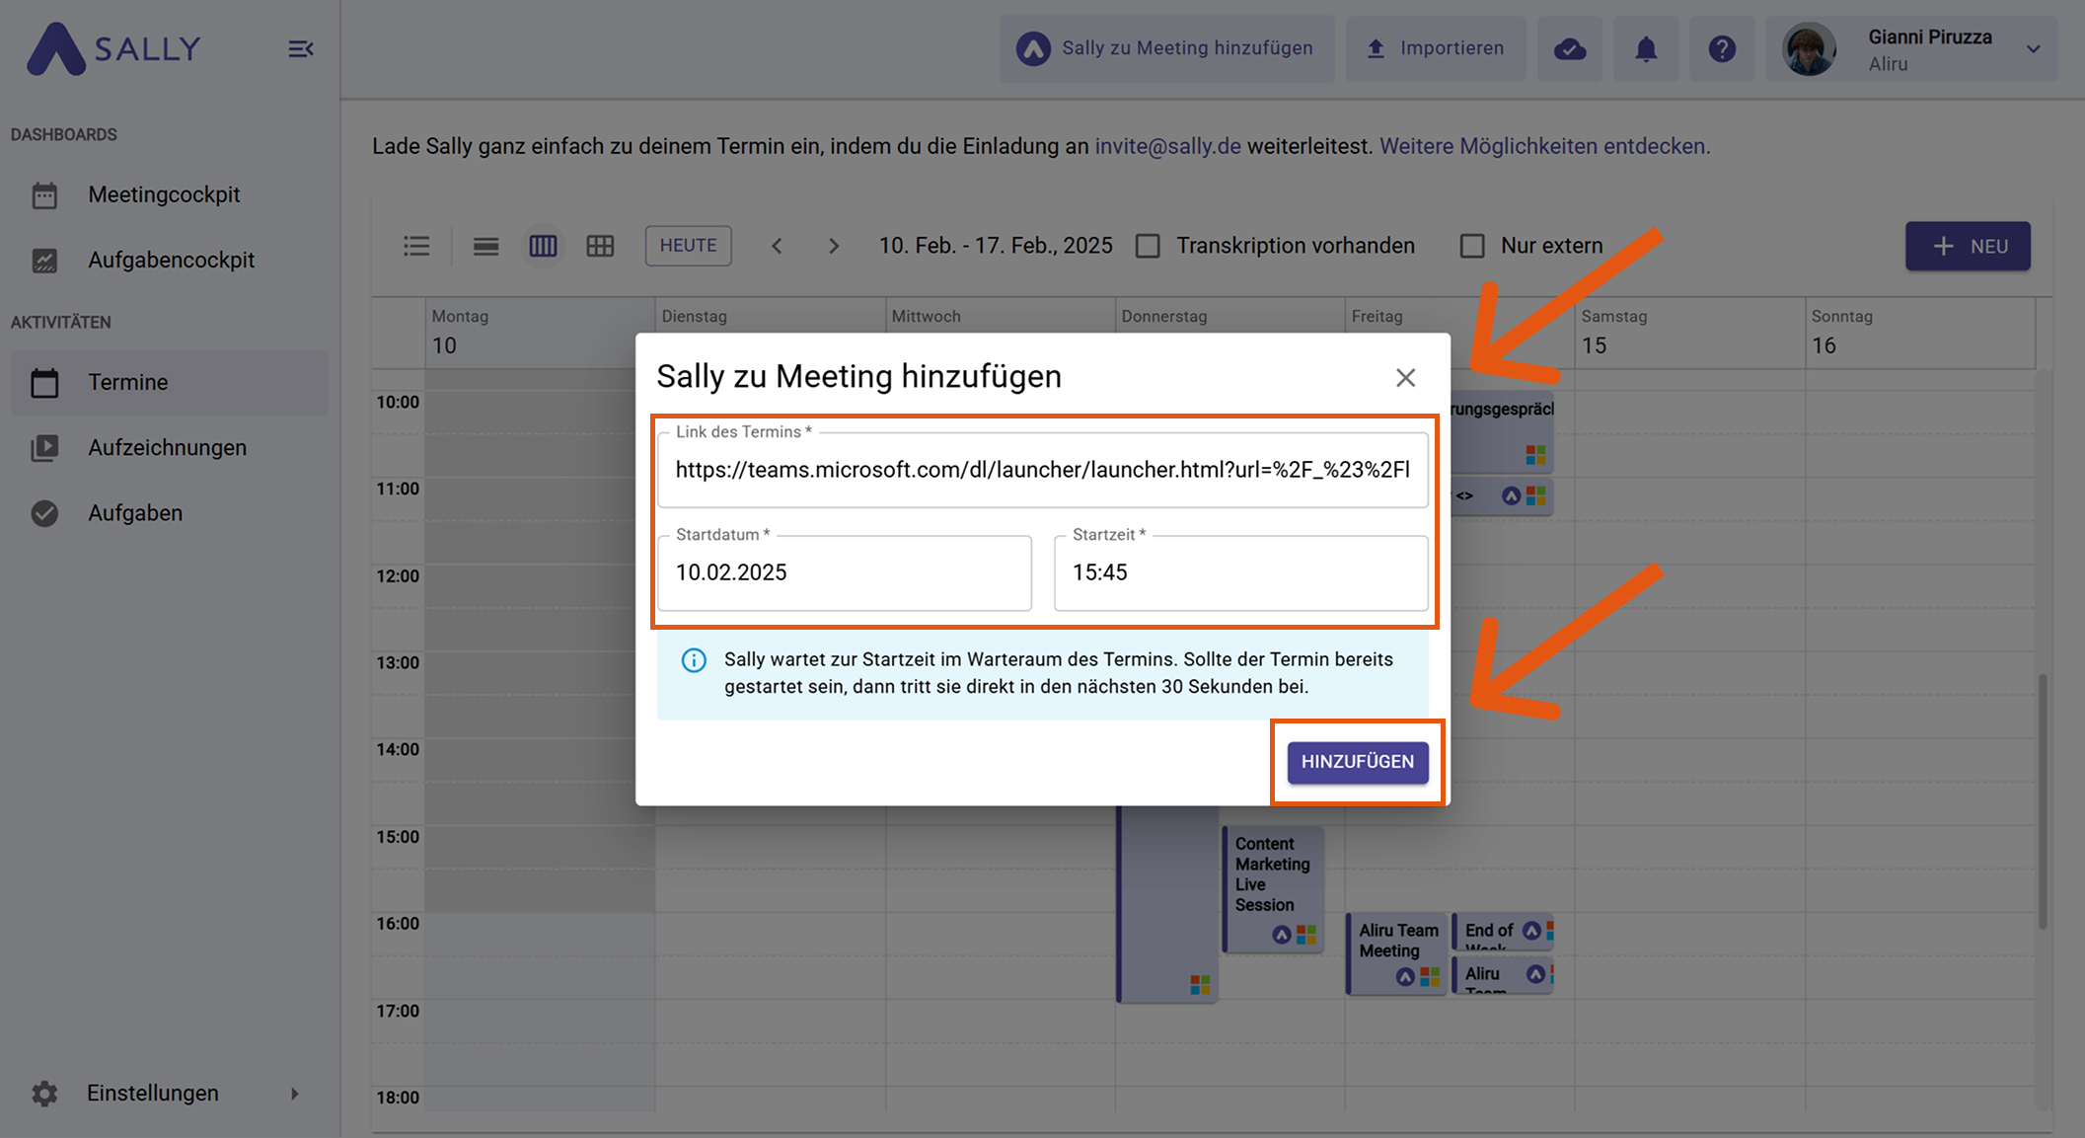Image resolution: width=2085 pixels, height=1138 pixels.
Task: Go to previous week arrow
Action: click(x=777, y=246)
